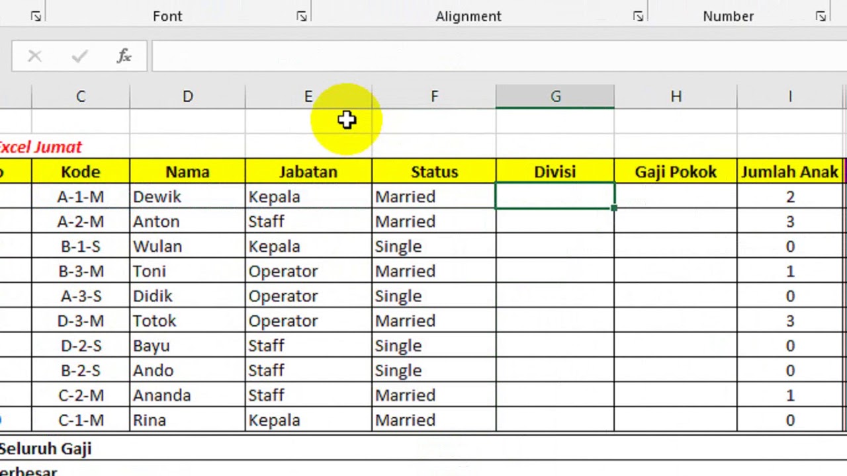Select the cell containing Dewik
This screenshot has height=476, width=847.
click(x=187, y=197)
